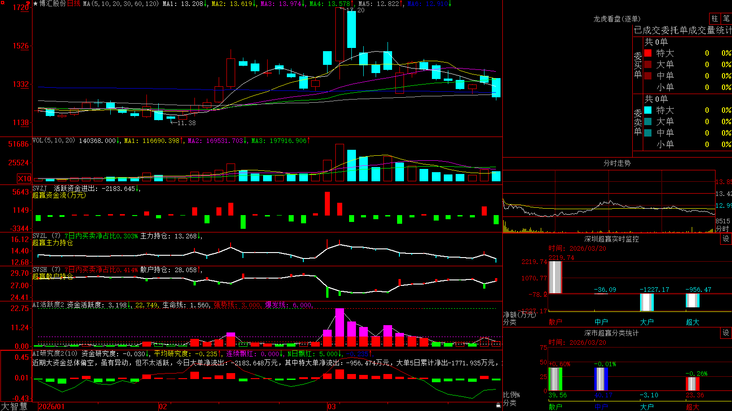Click the blue 中户 bar labeled 40.17
This screenshot has width=732, height=411.
pyautogui.click(x=601, y=379)
